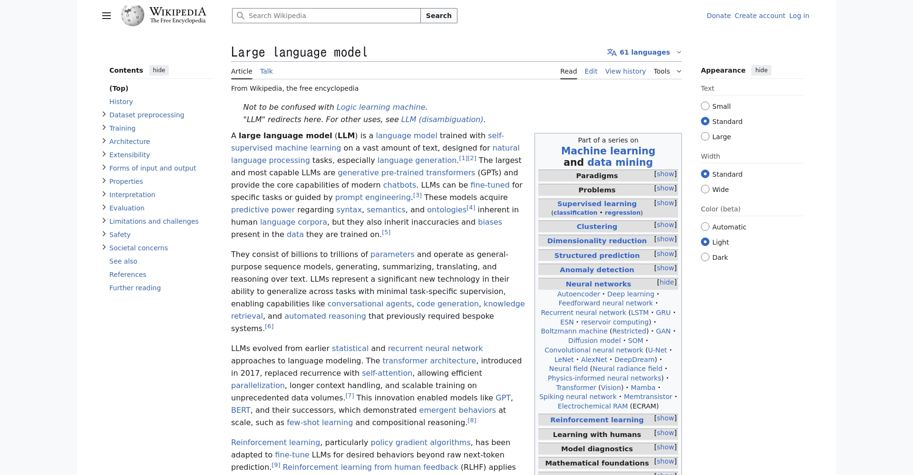Switch to the Talk tab
The width and height of the screenshot is (913, 475).
click(266, 71)
